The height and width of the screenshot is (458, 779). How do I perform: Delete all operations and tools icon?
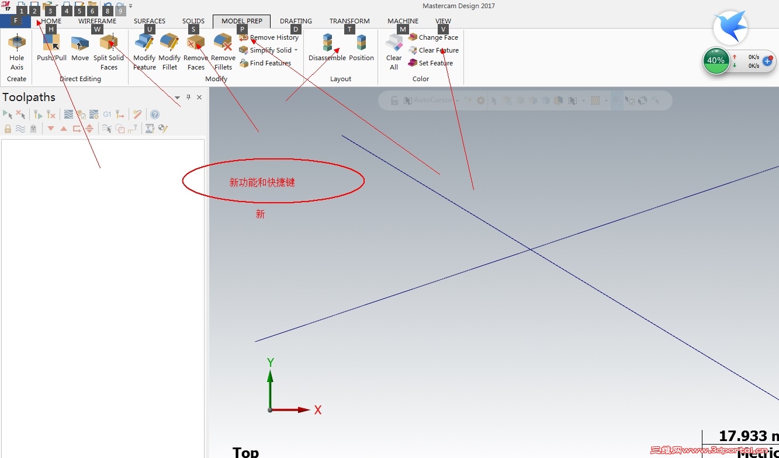pos(137,114)
